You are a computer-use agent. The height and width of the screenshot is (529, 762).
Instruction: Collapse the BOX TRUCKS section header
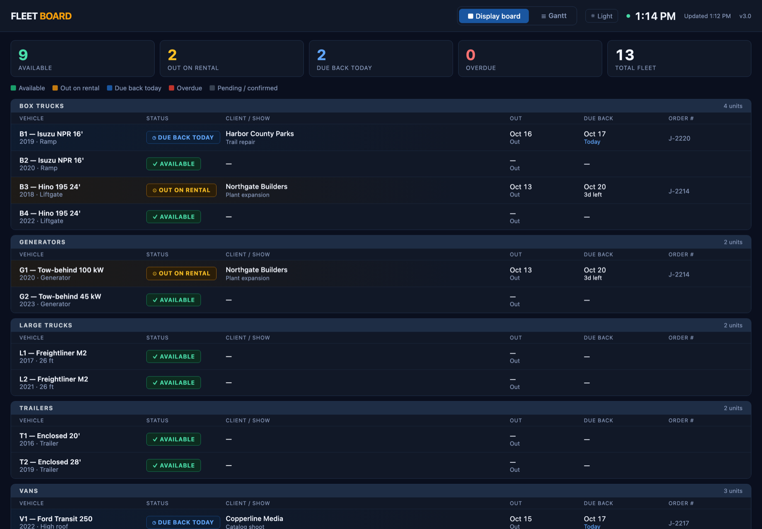[381, 106]
